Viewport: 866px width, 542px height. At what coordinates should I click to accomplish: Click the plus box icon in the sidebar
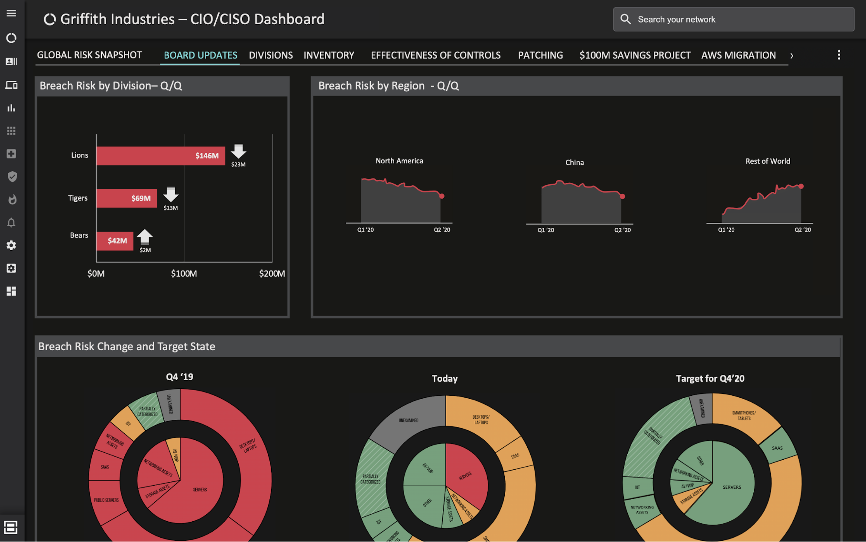[11, 154]
